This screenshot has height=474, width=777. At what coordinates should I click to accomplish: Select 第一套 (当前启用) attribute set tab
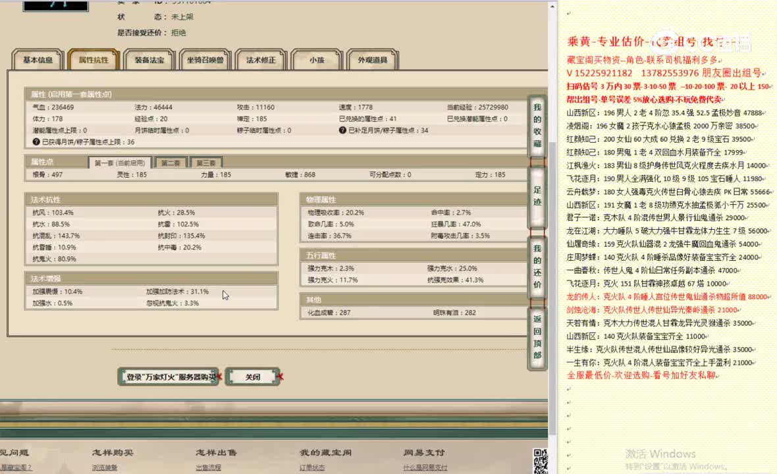pos(119,163)
